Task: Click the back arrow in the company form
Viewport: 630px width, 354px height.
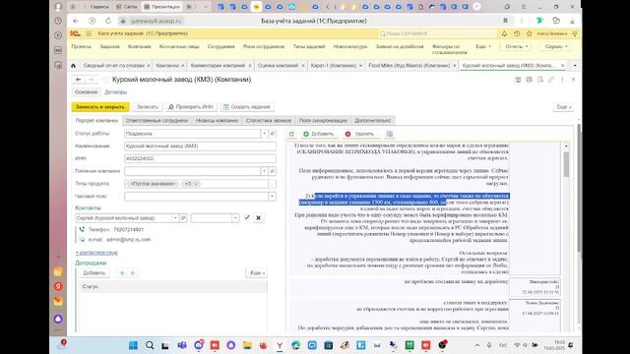Action: click(x=79, y=80)
